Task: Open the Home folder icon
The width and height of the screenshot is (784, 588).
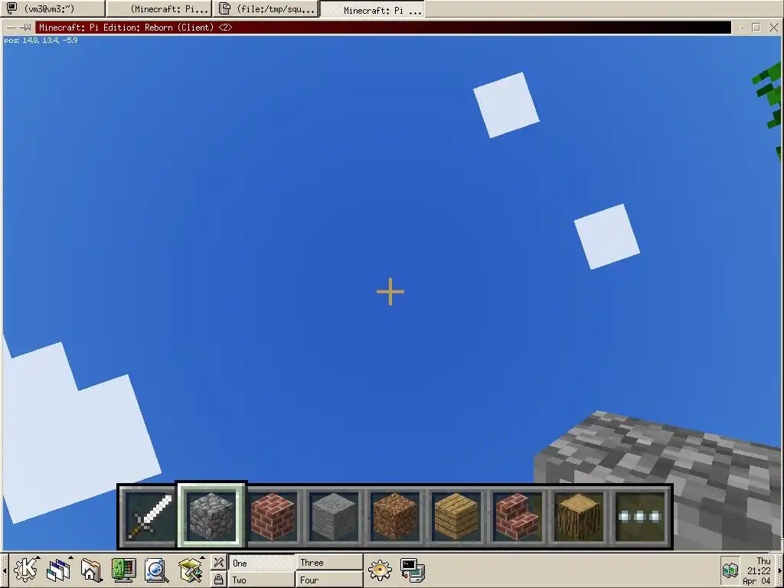Action: tap(91, 570)
